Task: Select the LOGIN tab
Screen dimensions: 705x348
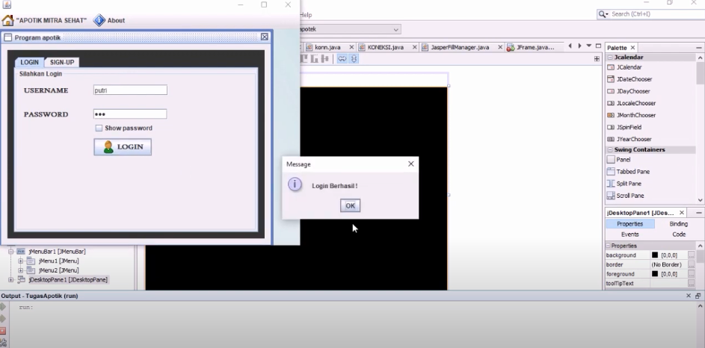Action: (x=30, y=63)
